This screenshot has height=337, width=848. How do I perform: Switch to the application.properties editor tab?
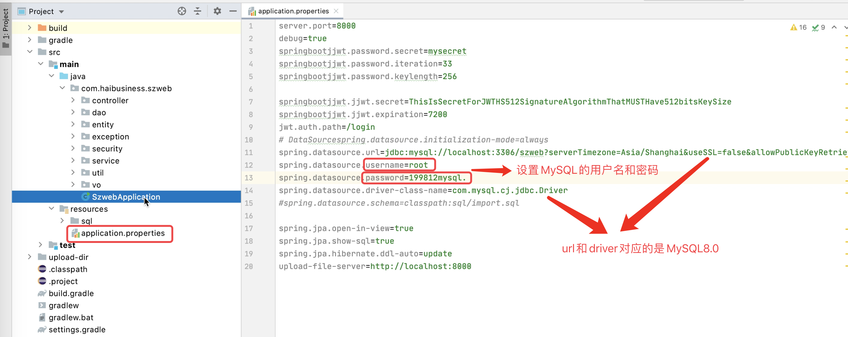tap(293, 11)
